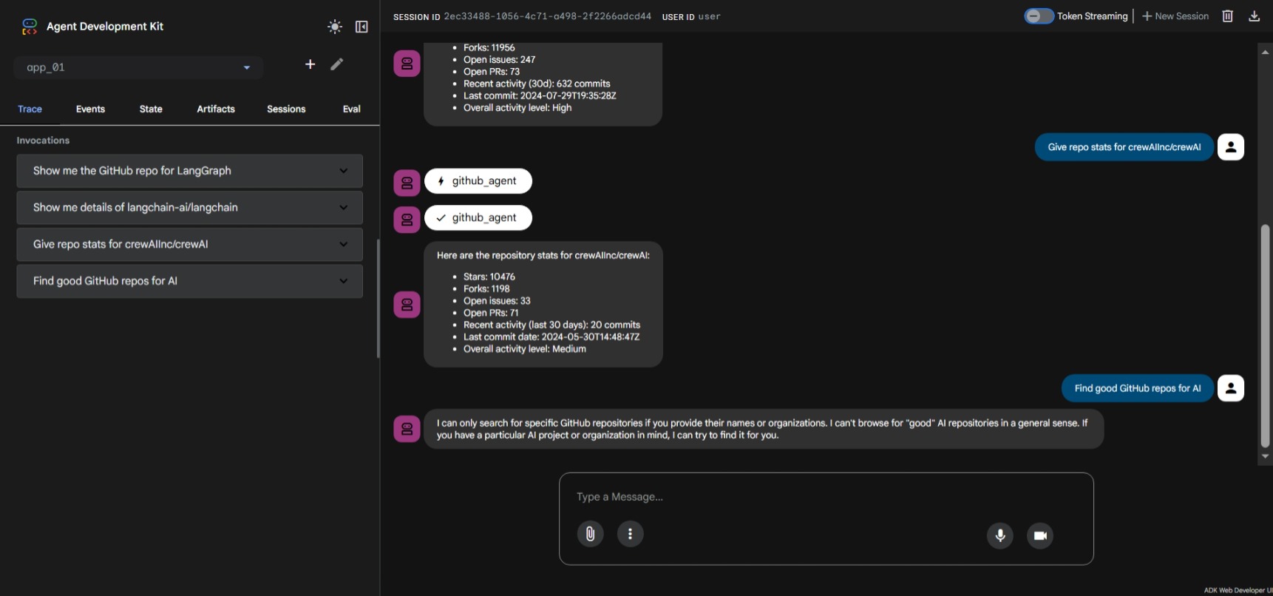Toggle light theme with sun icon
This screenshot has height=596, width=1273.
click(x=335, y=27)
